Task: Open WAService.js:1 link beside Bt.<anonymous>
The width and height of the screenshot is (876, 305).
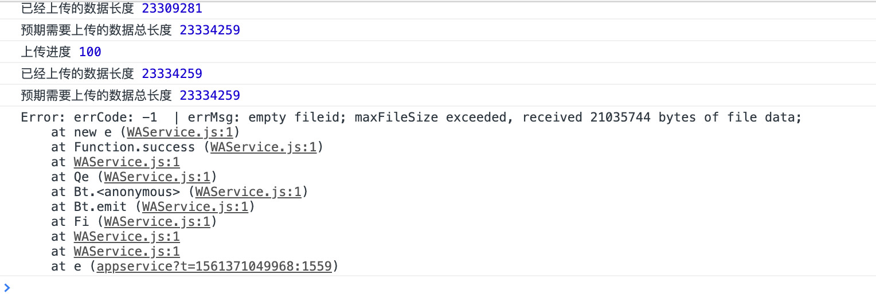Action: (x=248, y=192)
